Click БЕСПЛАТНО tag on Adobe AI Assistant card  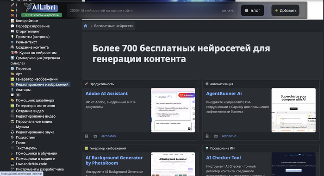tap(108, 136)
